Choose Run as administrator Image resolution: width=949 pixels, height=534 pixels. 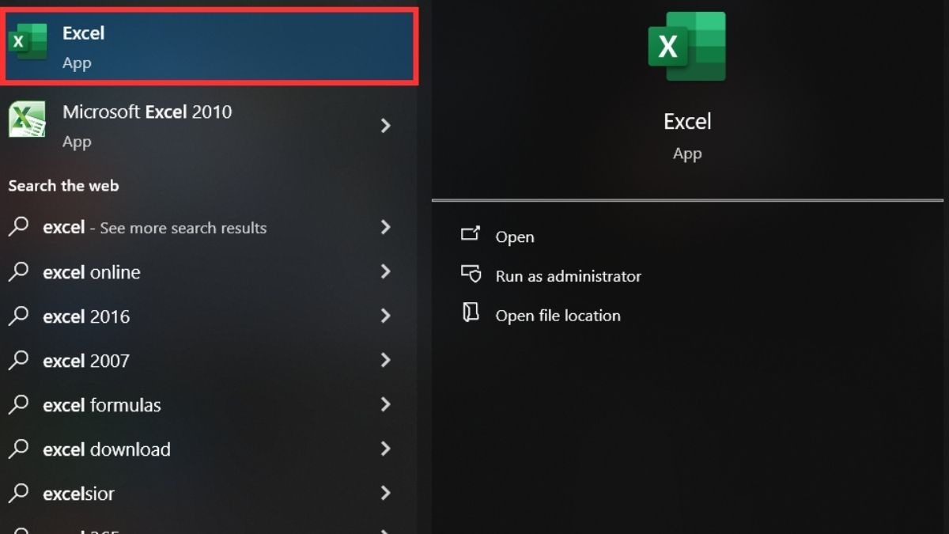568,276
